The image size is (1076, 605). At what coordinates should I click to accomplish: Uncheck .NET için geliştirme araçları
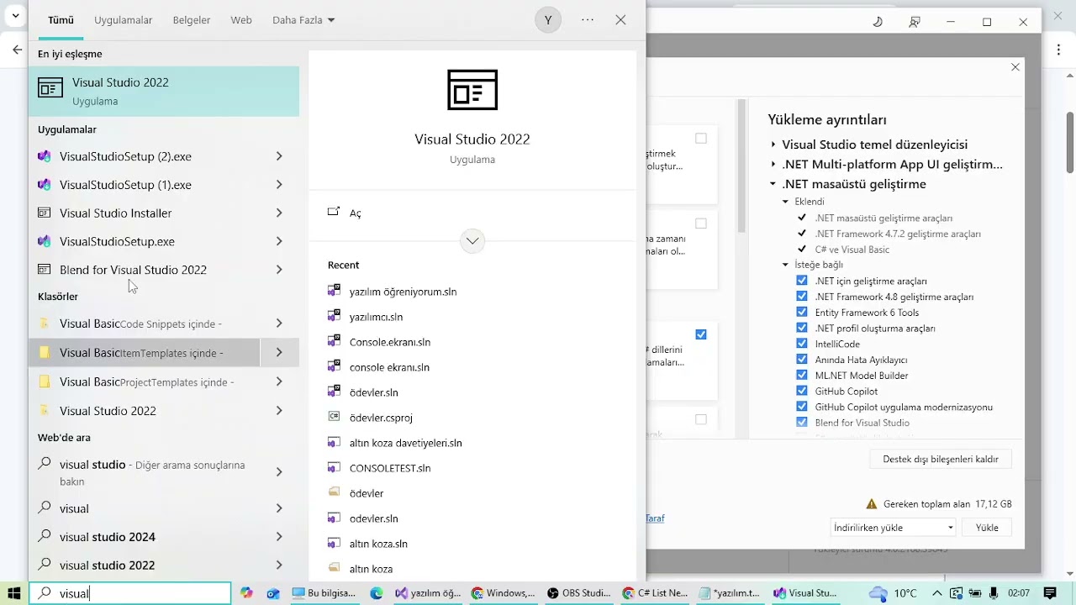(x=801, y=281)
